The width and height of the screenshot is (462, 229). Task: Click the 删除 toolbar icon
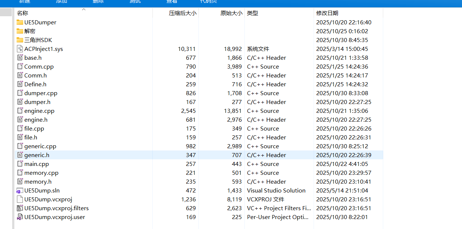tap(98, 2)
